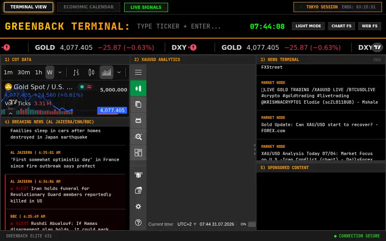Viewport: 386px width, 241px height.
Task: Switch to LIGHT MODE
Action: (x=308, y=26)
